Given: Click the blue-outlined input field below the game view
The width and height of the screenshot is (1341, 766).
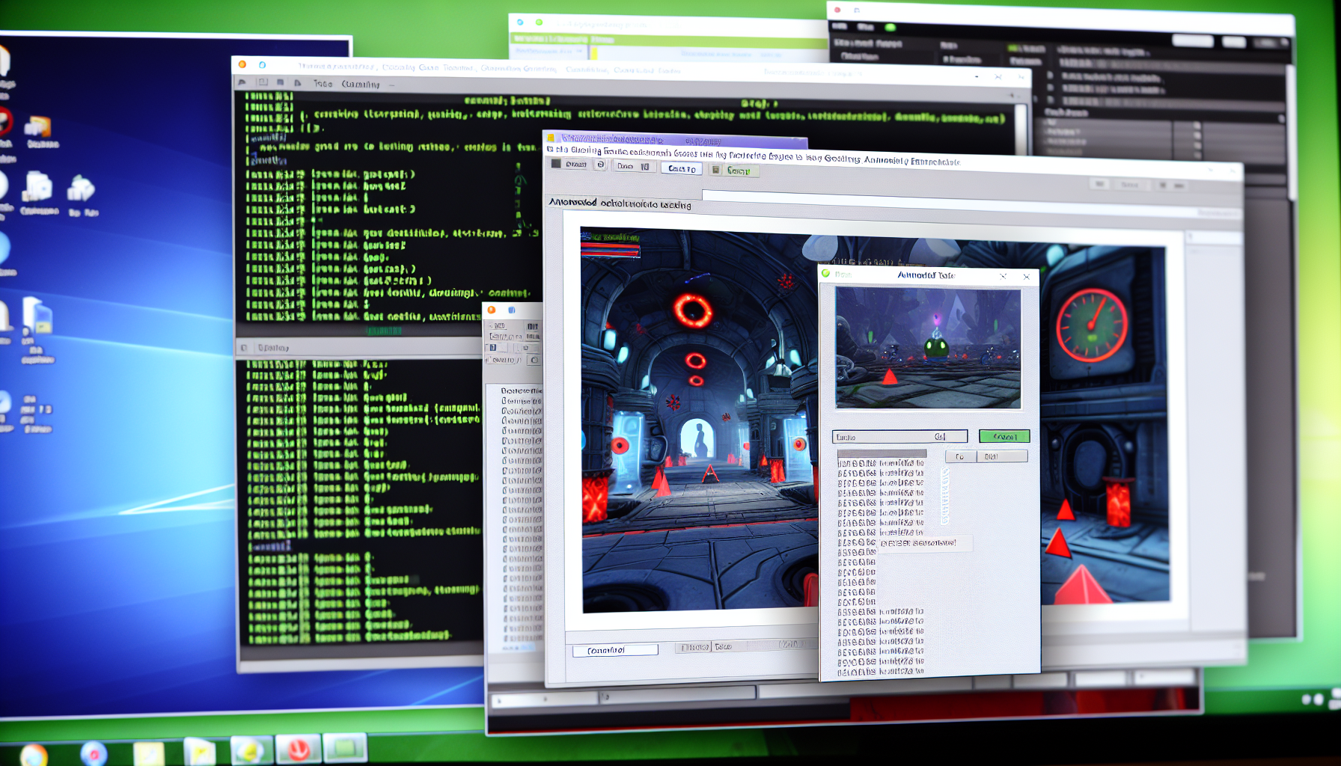Looking at the screenshot, I should 615,650.
